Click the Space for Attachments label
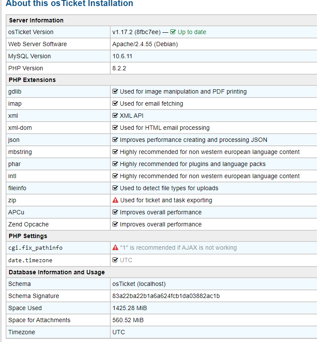 point(39,320)
